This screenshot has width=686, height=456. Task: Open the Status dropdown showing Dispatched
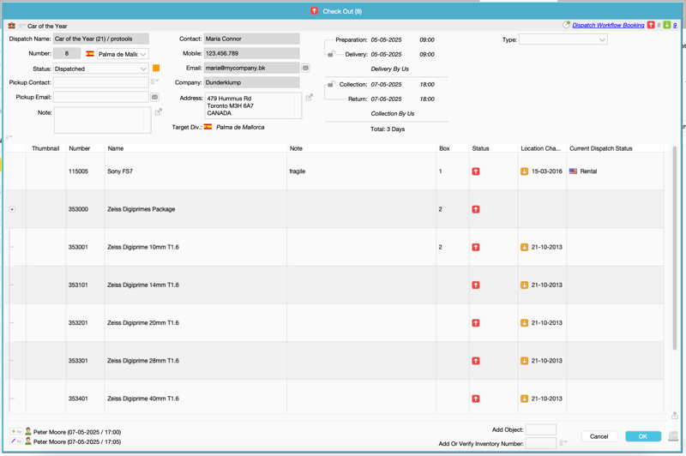[x=100, y=69]
